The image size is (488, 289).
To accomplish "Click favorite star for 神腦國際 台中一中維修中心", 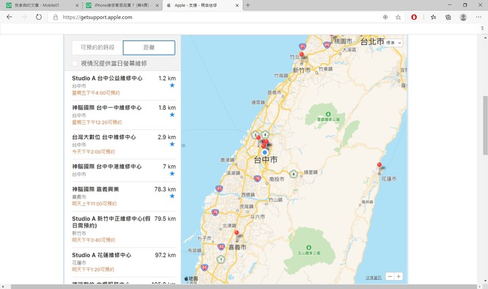I will tap(172, 114).
